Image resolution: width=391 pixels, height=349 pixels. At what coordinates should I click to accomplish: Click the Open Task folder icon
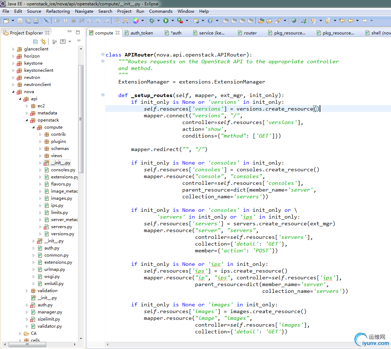tap(269, 21)
